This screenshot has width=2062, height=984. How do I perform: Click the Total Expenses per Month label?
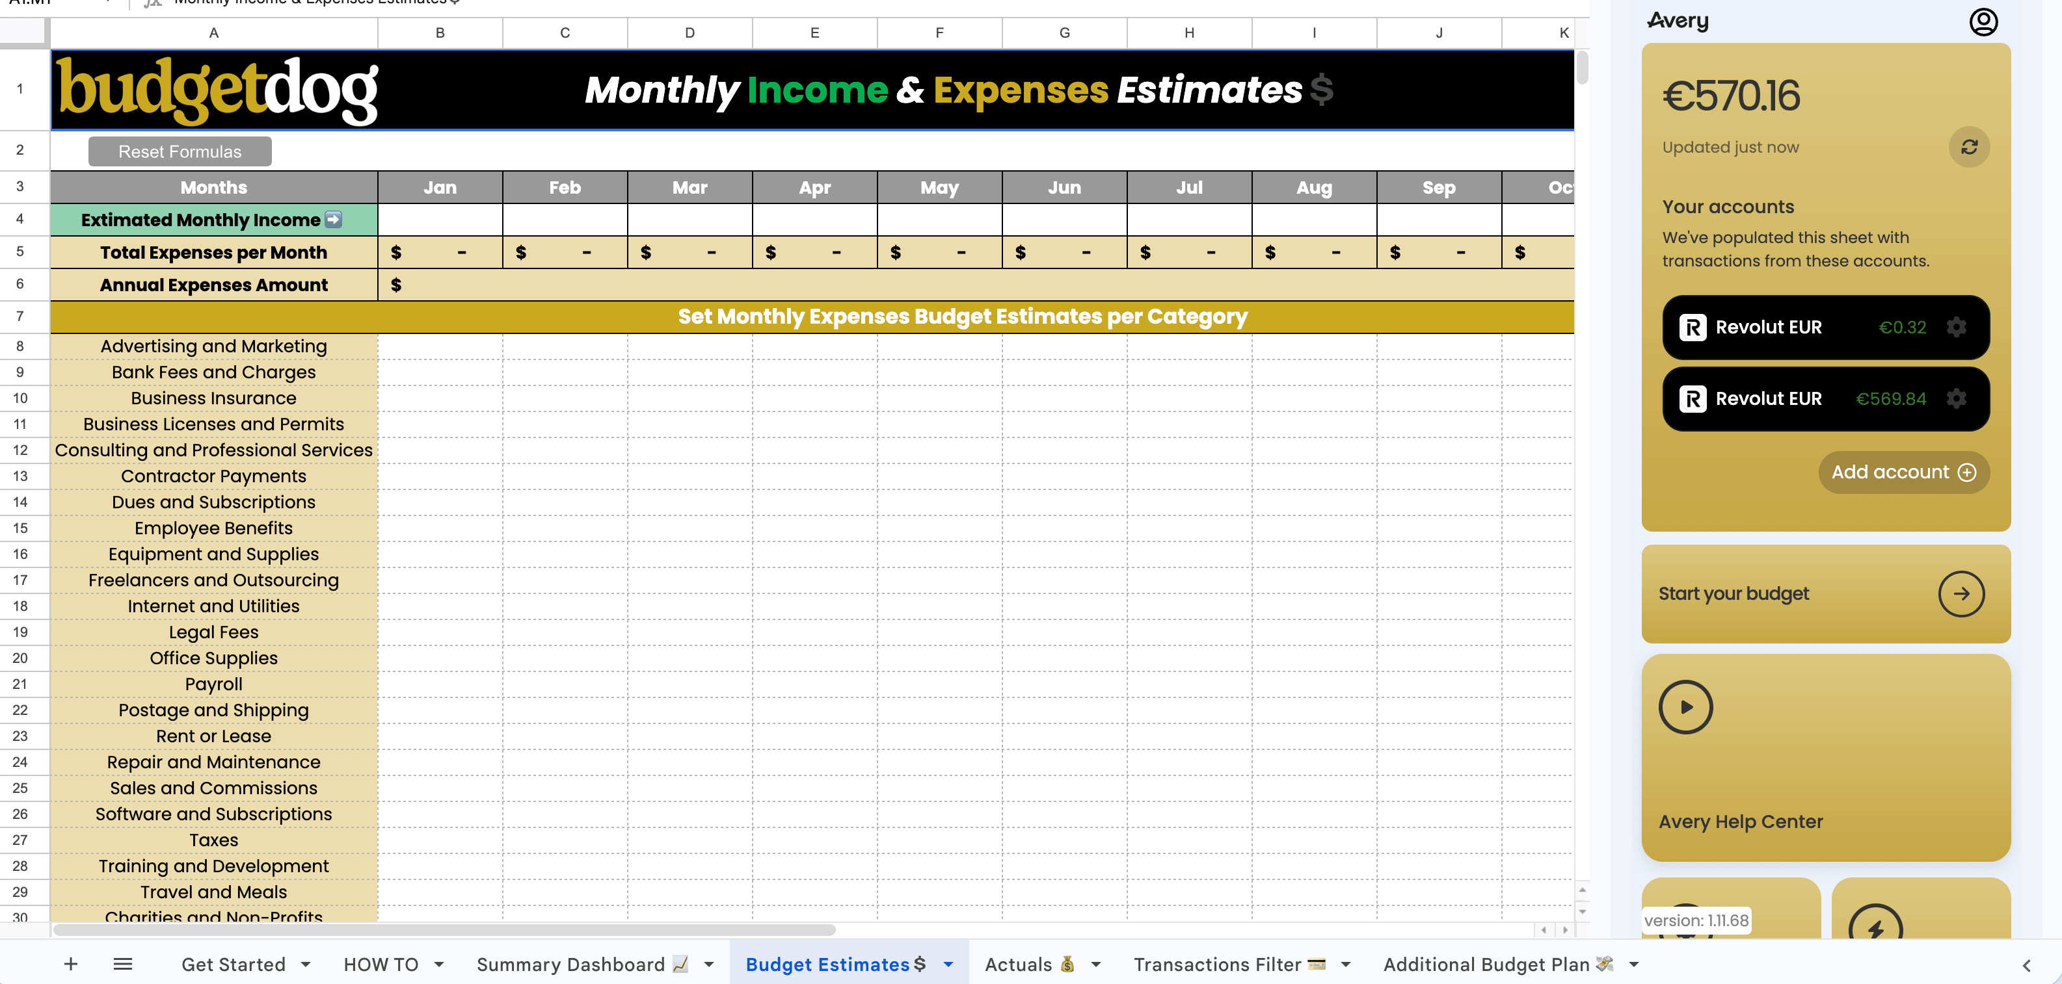tap(214, 252)
